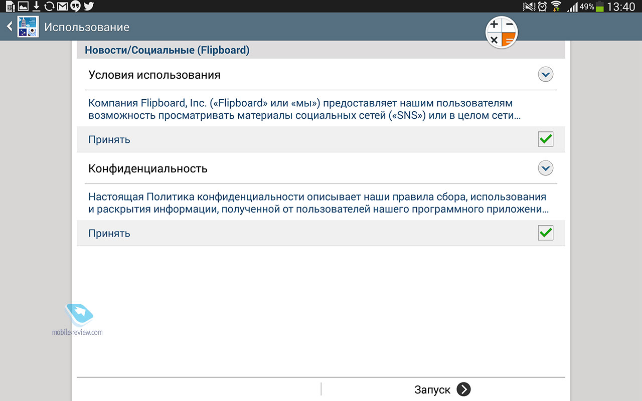Tap the Использование title
The width and height of the screenshot is (642, 401).
[87, 27]
